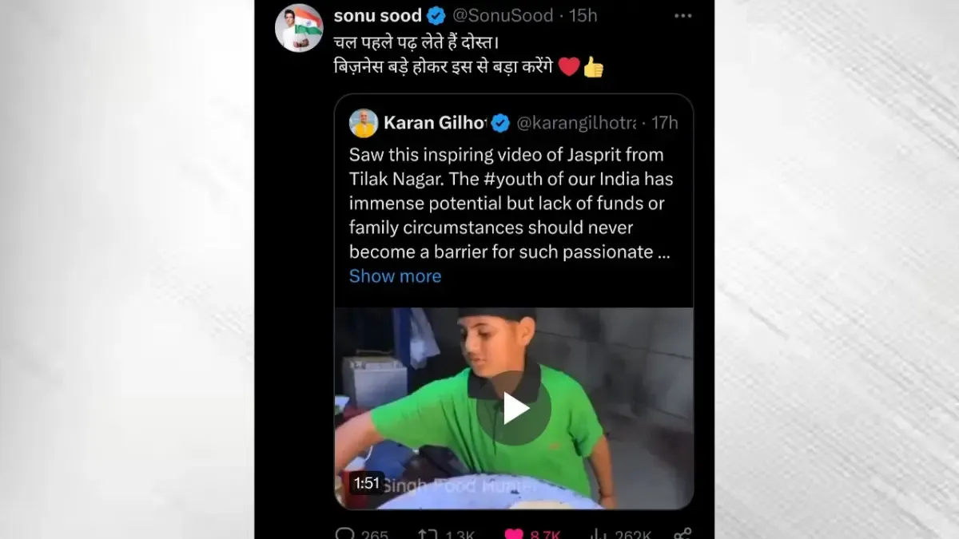
Task: Unlike the tweet via pink heart icon
Action: click(514, 533)
